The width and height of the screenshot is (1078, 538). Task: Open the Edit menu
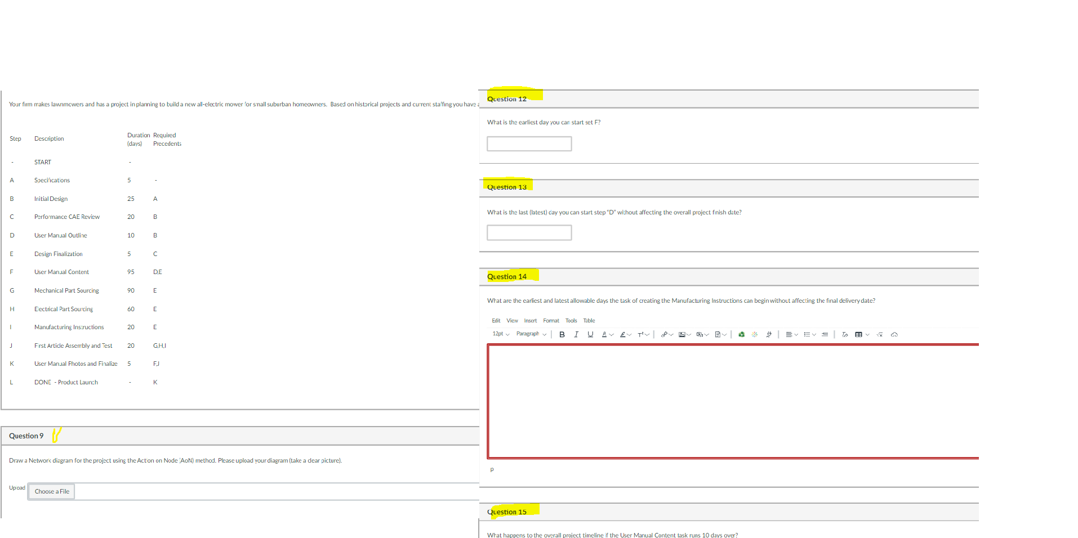point(496,321)
